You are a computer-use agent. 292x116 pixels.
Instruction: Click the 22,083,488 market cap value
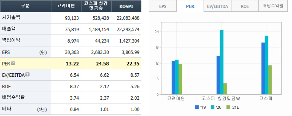click(128, 18)
